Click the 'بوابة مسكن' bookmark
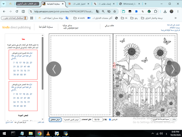182x137 pixels. (x=51, y=18)
